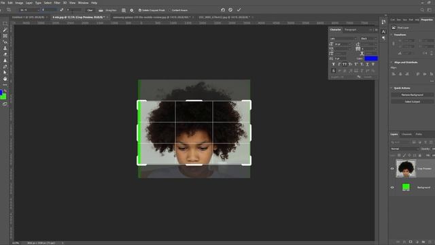The width and height of the screenshot is (435, 245).
Task: Click the Straighten label button
Action: click(111, 10)
